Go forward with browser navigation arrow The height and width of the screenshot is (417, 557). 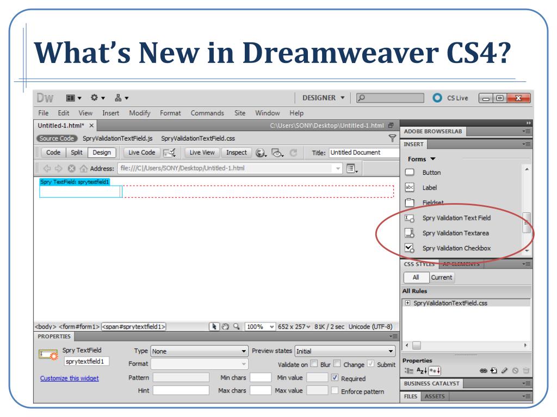(59, 168)
